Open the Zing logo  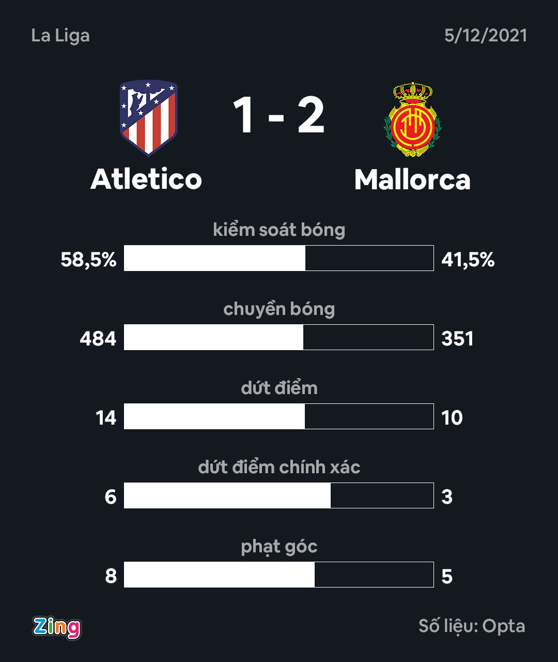click(57, 627)
